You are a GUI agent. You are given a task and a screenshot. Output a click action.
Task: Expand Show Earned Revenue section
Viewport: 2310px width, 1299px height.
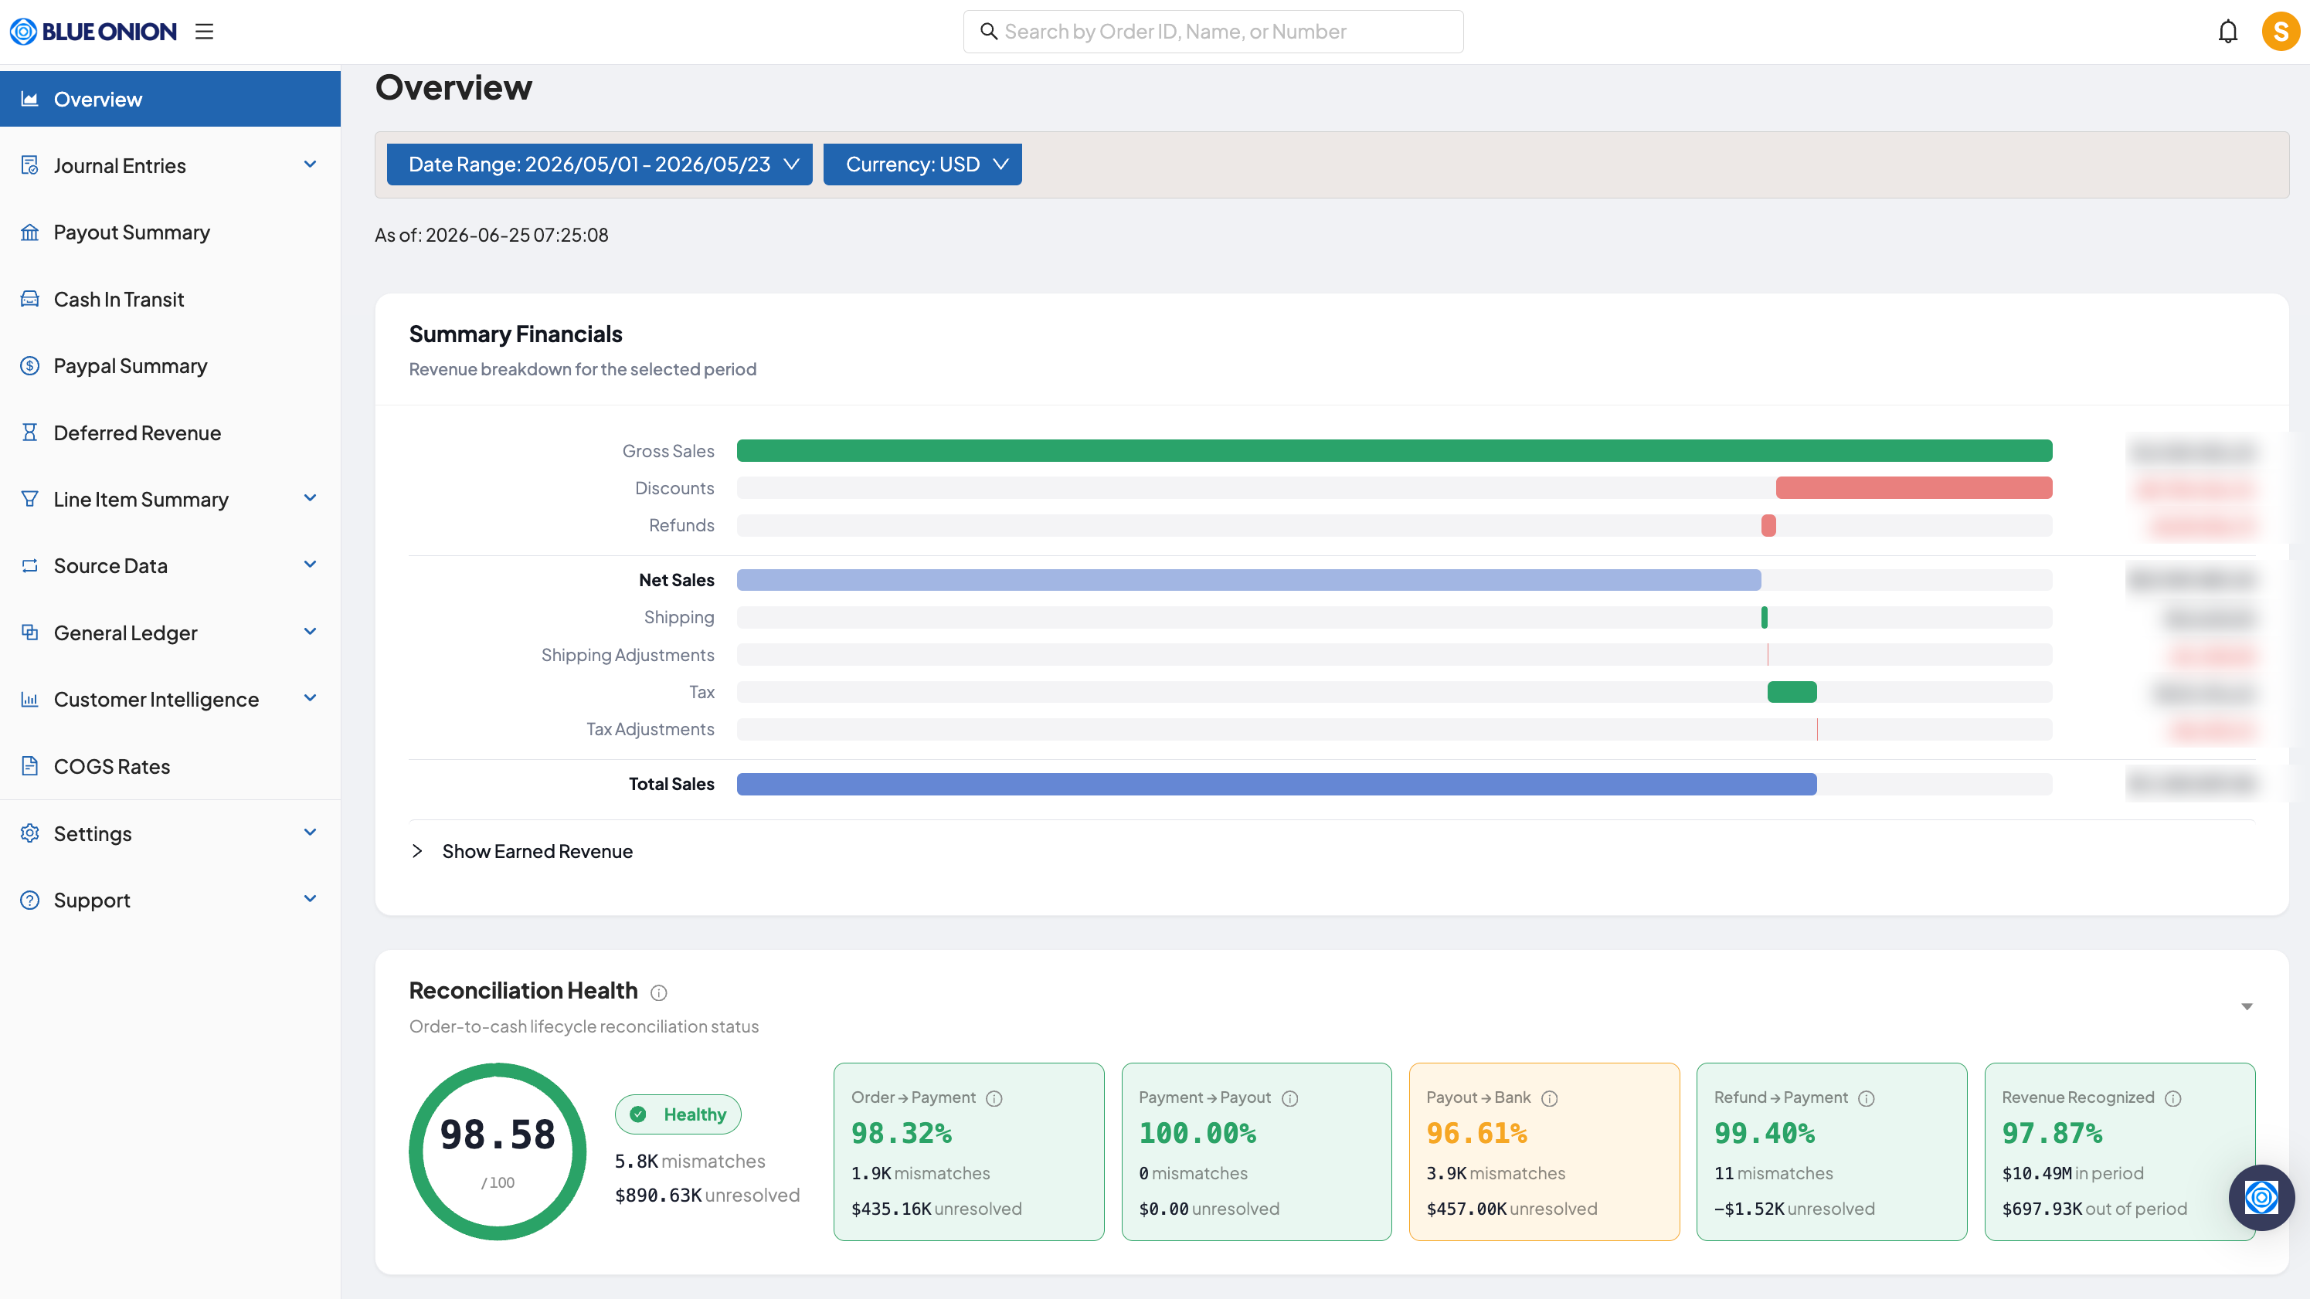click(x=522, y=851)
